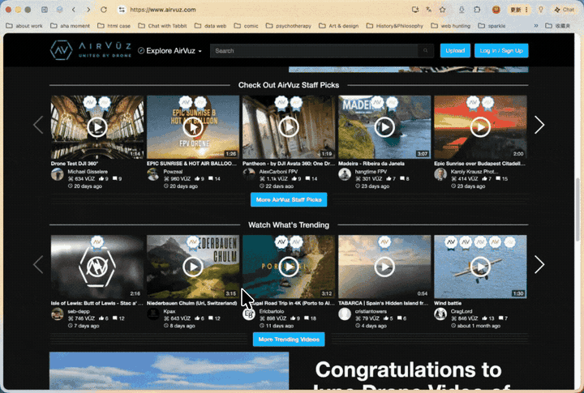
Task: Play the Epic Sunrise over Budapest Citadel video
Action: 480,127
